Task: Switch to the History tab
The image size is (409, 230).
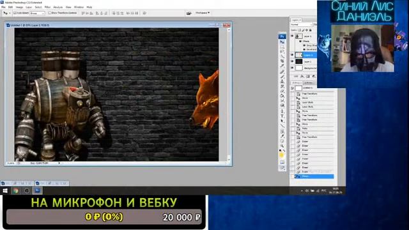Action: pyautogui.click(x=296, y=82)
